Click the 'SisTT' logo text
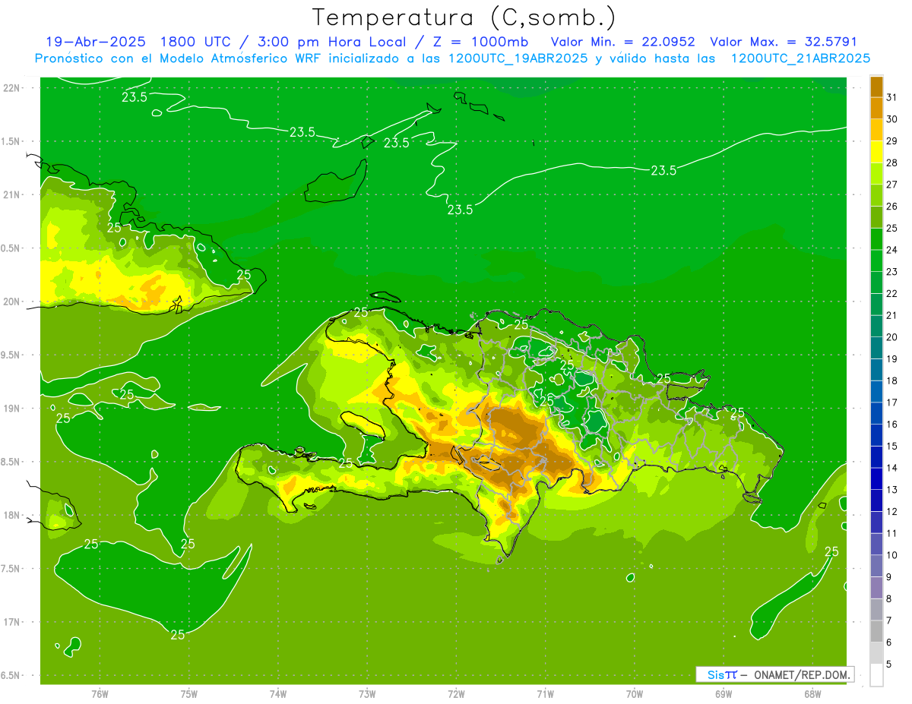912x704 pixels. point(722,674)
